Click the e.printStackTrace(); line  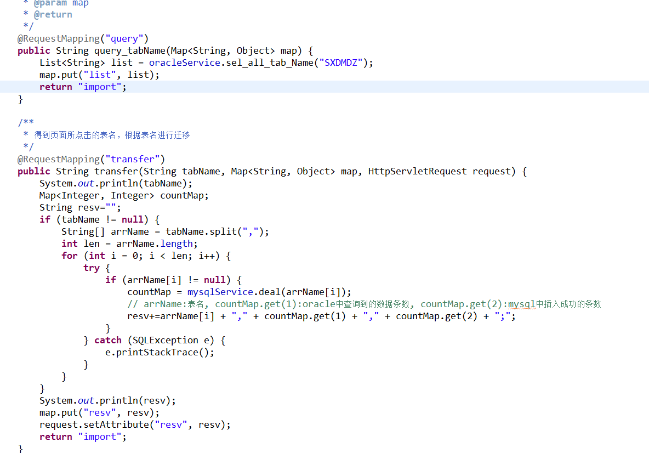click(160, 353)
